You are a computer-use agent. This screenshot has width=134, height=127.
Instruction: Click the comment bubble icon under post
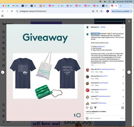[91, 108]
